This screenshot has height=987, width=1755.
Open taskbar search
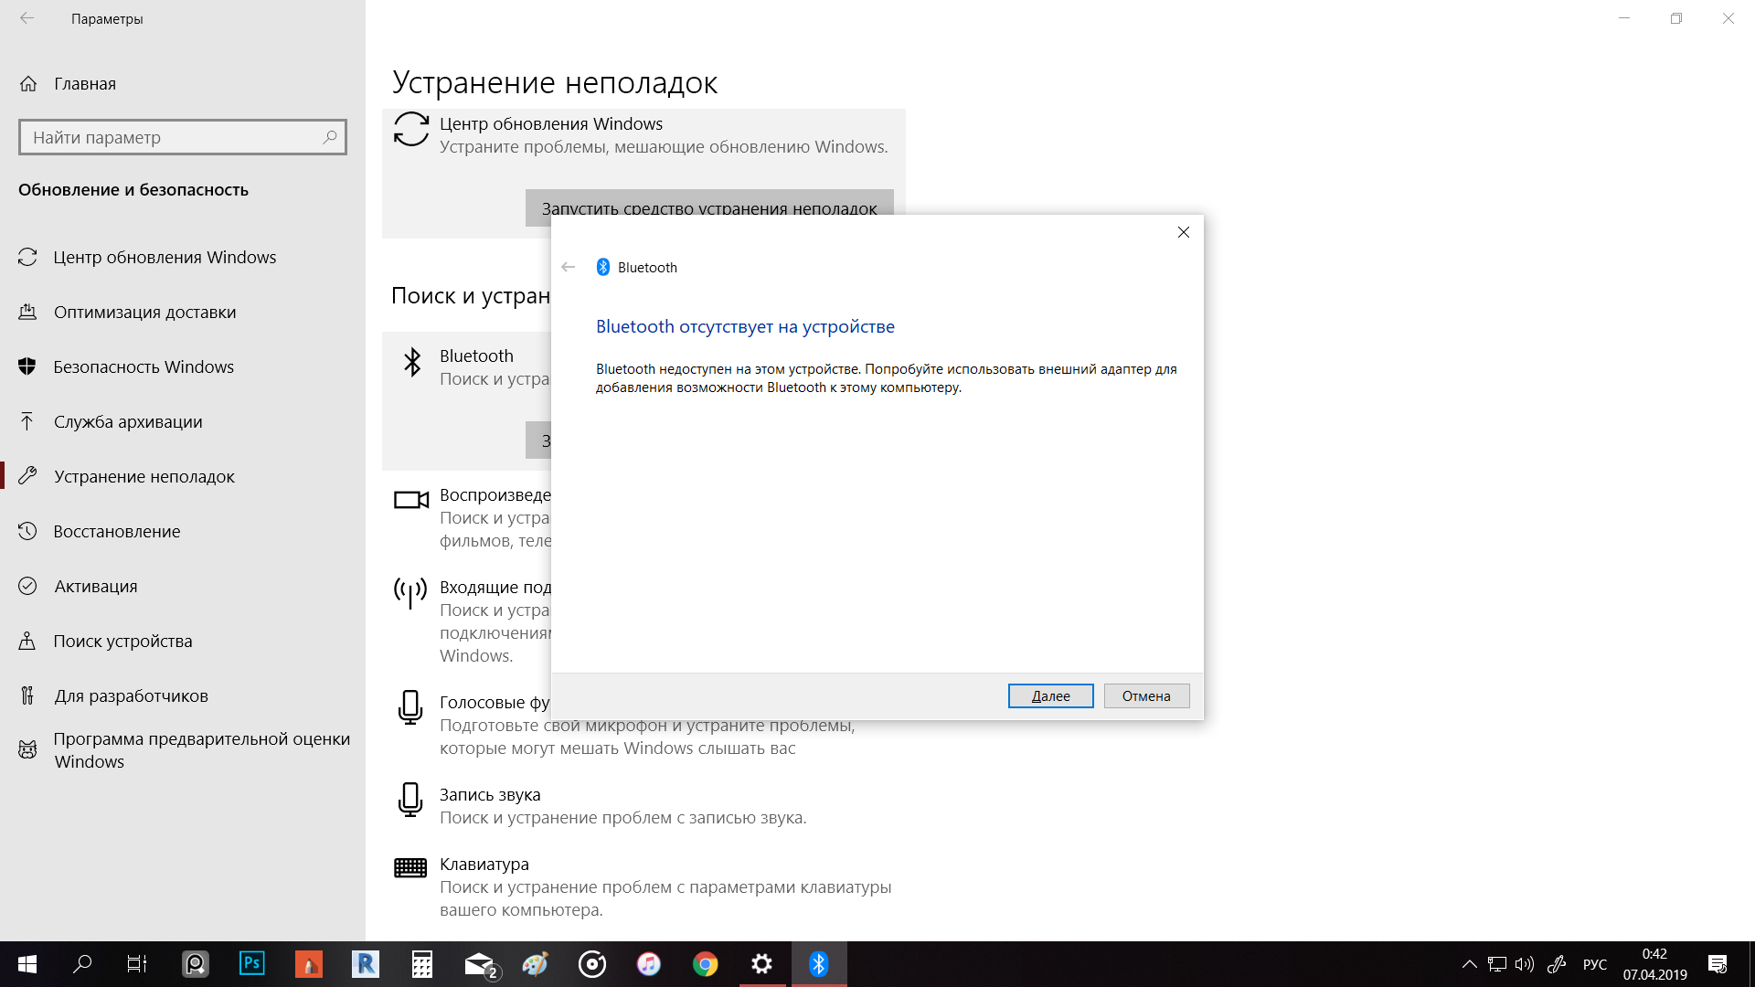point(82,964)
